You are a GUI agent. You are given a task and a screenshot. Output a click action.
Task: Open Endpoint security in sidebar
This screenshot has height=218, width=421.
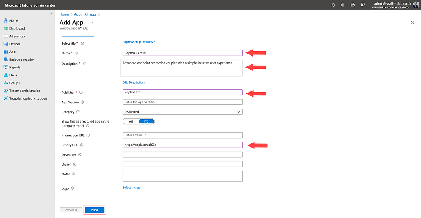point(21,60)
